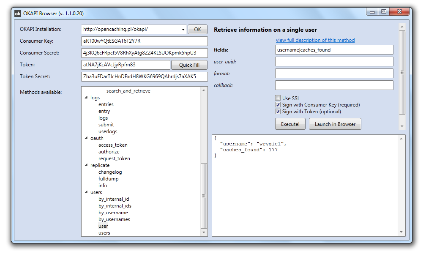This screenshot has width=426, height=254.
Task: Select the by_usernames method
Action: pyautogui.click(x=114, y=219)
